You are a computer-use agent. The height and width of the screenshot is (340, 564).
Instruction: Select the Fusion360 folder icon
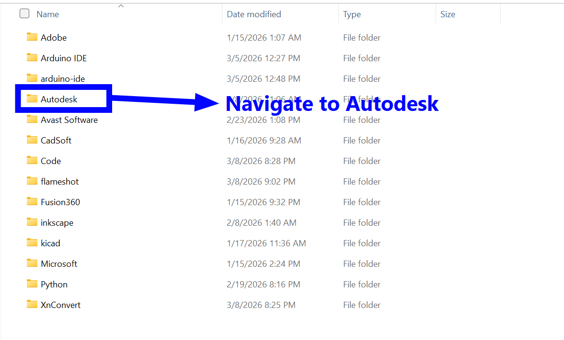coord(32,202)
